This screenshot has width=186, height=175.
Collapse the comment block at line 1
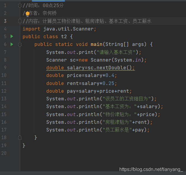click(x=20, y=6)
